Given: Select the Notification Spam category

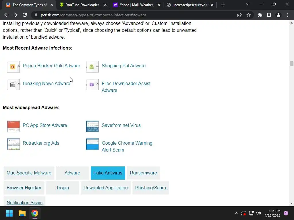Looking at the screenshot, I should coord(25,202).
